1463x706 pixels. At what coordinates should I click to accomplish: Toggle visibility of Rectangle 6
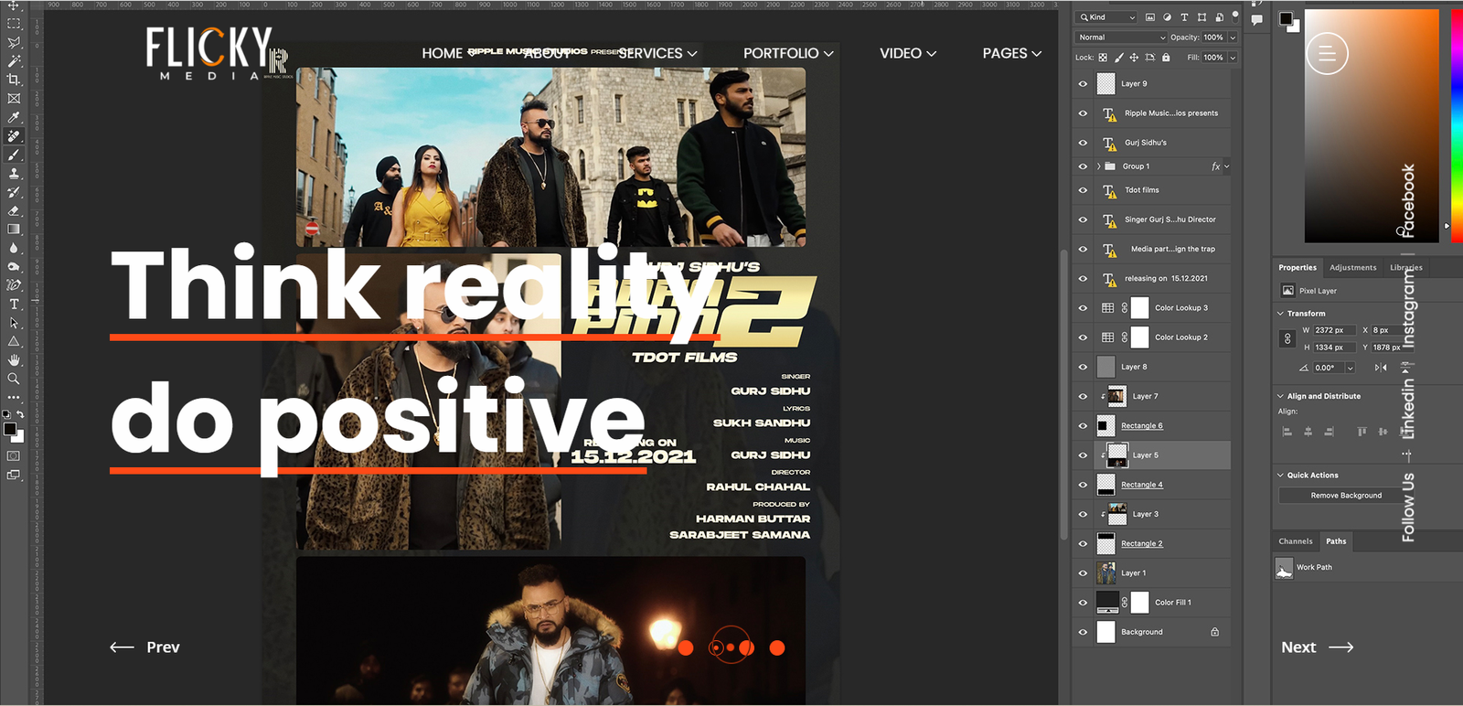(x=1083, y=425)
